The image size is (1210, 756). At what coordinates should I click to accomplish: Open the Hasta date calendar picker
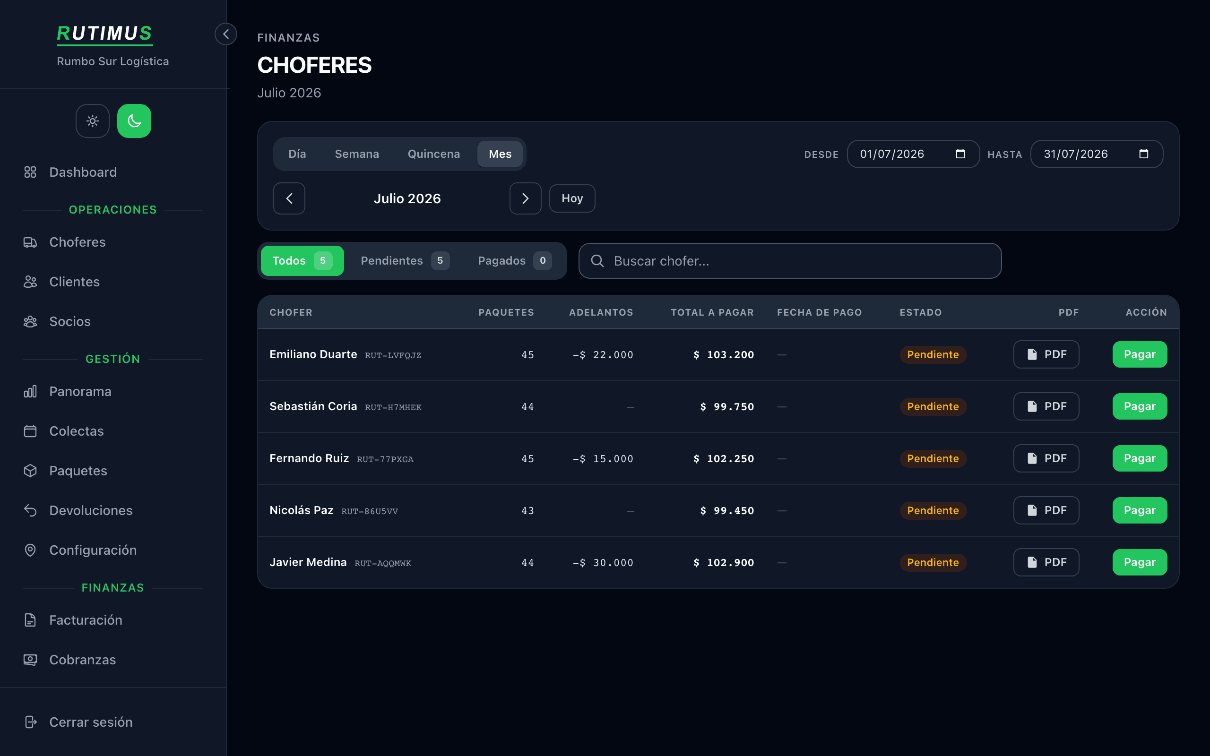click(x=1143, y=154)
